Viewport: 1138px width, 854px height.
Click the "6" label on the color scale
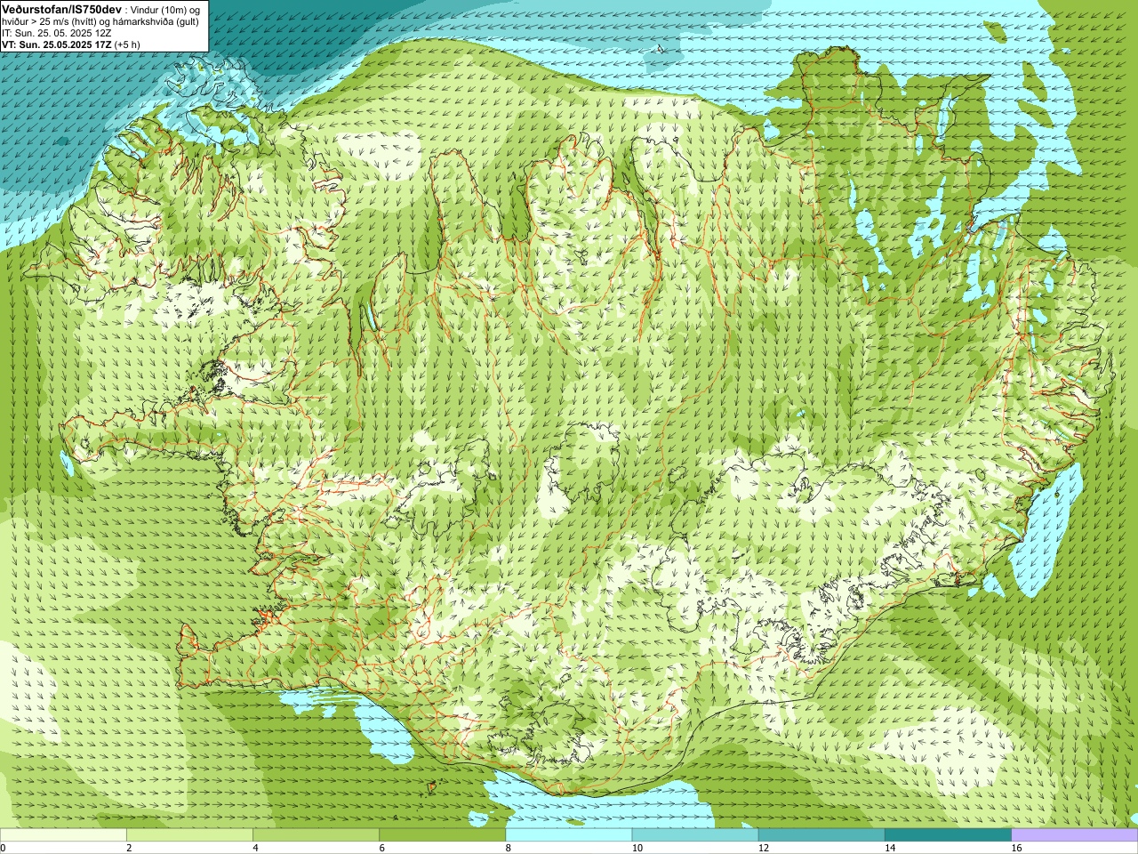(x=382, y=848)
